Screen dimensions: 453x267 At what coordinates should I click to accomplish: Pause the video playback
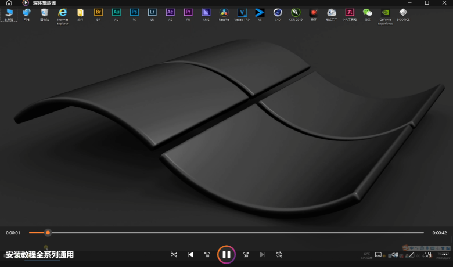coord(227,255)
